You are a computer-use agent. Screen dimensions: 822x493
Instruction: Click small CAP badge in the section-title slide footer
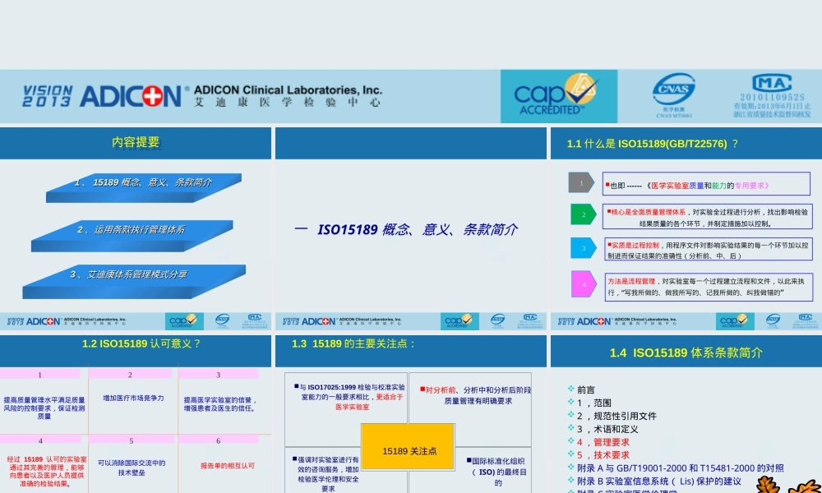(459, 321)
